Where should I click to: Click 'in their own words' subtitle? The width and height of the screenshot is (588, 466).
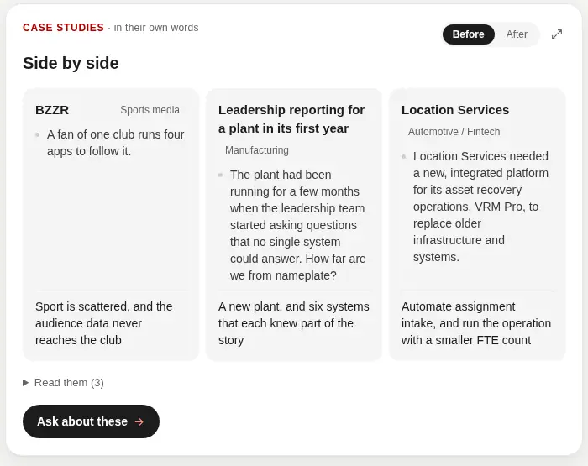coord(156,28)
